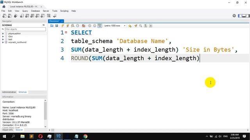The image size is (250, 140).
Task: Open the Help menu
Action: pyautogui.click(x=73, y=11)
